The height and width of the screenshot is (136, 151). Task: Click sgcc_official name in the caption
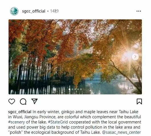20,112
